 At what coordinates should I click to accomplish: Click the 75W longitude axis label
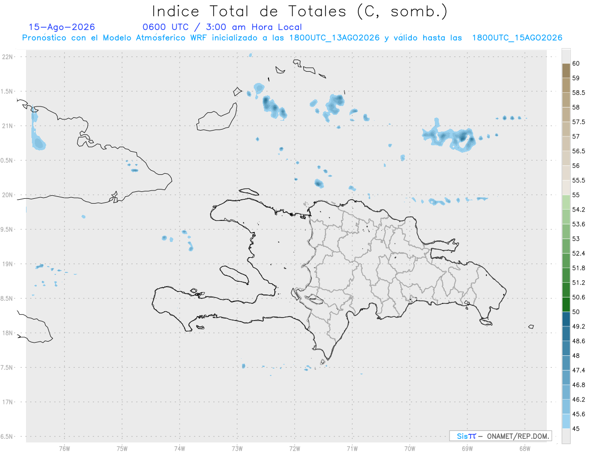(122, 448)
